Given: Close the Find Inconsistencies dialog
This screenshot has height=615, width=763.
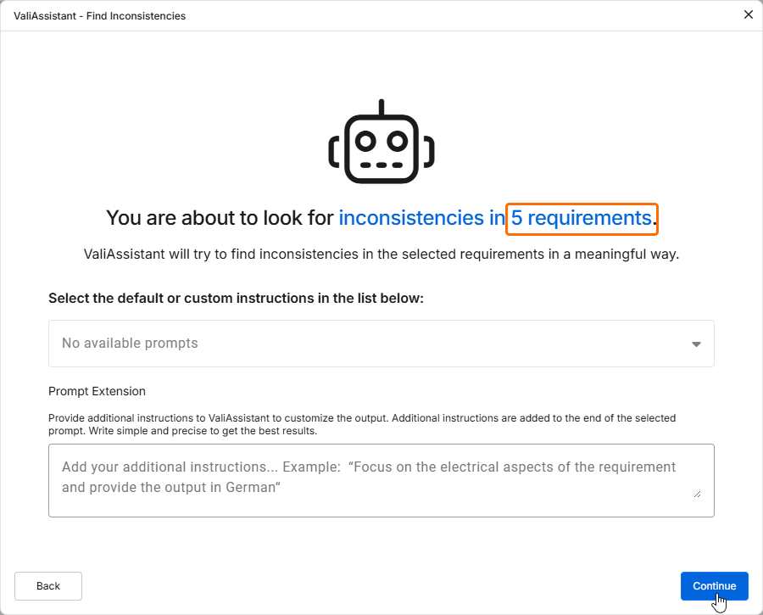Looking at the screenshot, I should tap(748, 14).
